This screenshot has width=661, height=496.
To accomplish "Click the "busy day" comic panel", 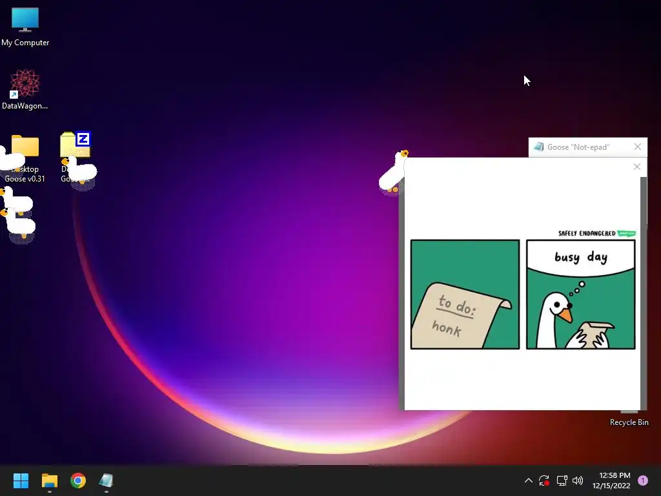I will (x=580, y=294).
